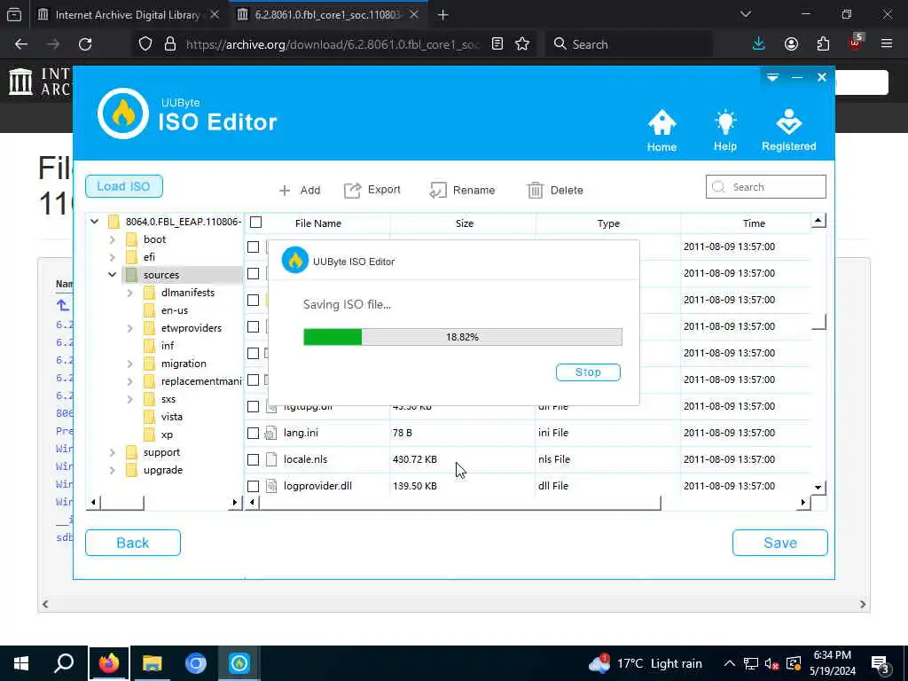Click the Firefox Search box
This screenshot has height=681, width=908.
tap(629, 44)
